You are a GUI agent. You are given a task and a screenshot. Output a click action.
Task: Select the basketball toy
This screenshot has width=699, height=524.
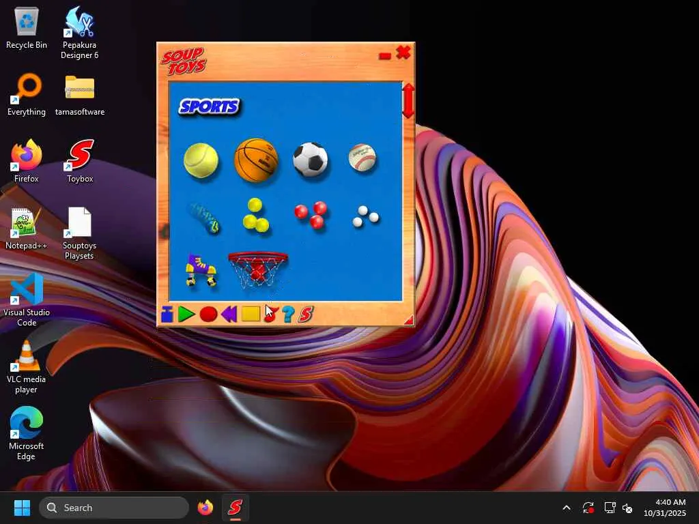[257, 160]
